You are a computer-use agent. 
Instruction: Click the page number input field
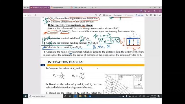(x=25, y=15)
